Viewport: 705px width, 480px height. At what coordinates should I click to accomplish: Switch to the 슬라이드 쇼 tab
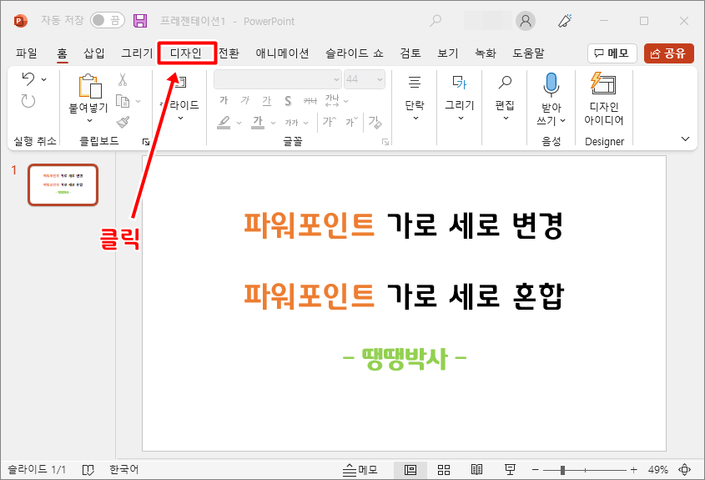[355, 53]
